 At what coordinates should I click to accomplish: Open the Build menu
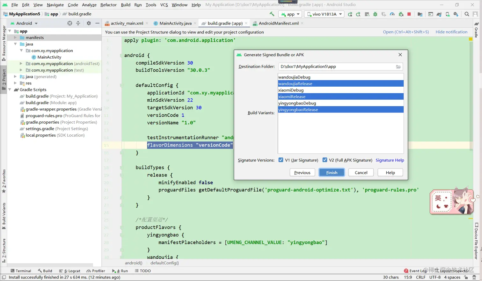(x=125, y=5)
